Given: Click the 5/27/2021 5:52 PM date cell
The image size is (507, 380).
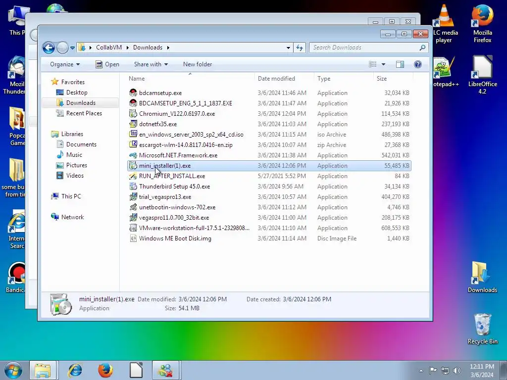Looking at the screenshot, I should tap(282, 176).
